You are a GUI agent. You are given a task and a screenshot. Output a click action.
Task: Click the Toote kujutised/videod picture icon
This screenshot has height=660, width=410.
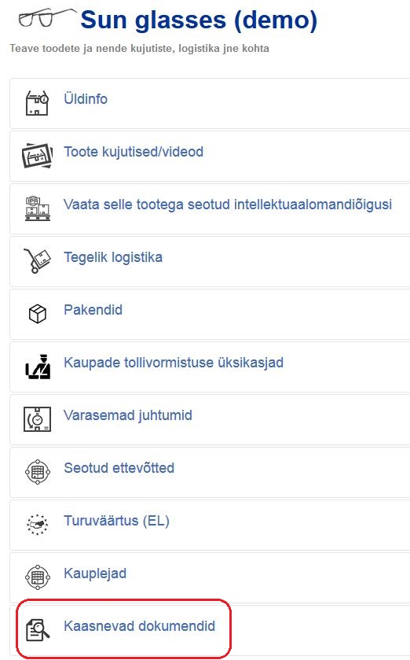click(x=38, y=156)
